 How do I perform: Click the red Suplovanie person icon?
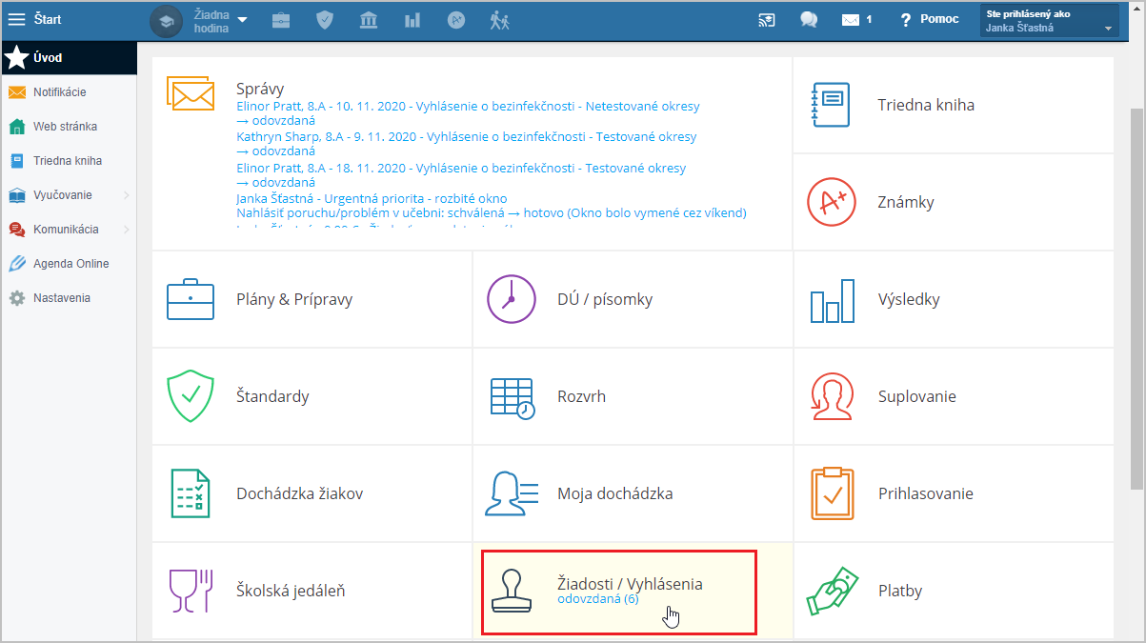point(832,396)
